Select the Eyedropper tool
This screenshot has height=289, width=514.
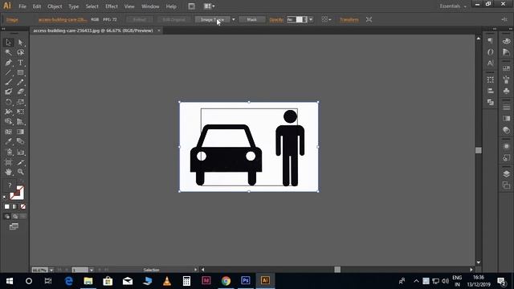point(9,141)
